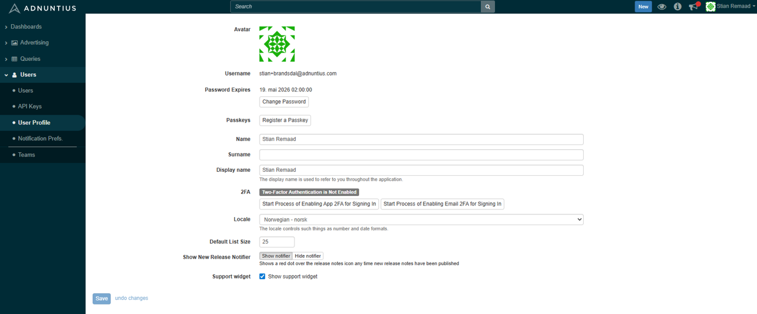The width and height of the screenshot is (757, 314).
Task: Open release notes megaphone icon
Action: point(693,6)
